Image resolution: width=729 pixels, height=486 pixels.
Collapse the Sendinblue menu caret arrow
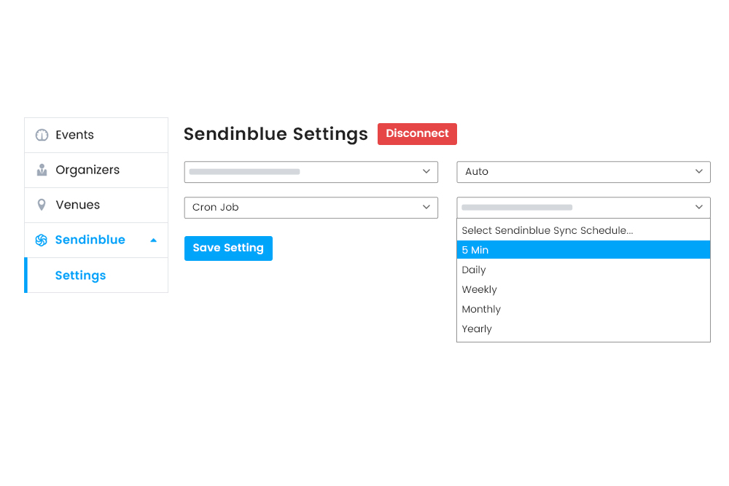[x=153, y=240]
